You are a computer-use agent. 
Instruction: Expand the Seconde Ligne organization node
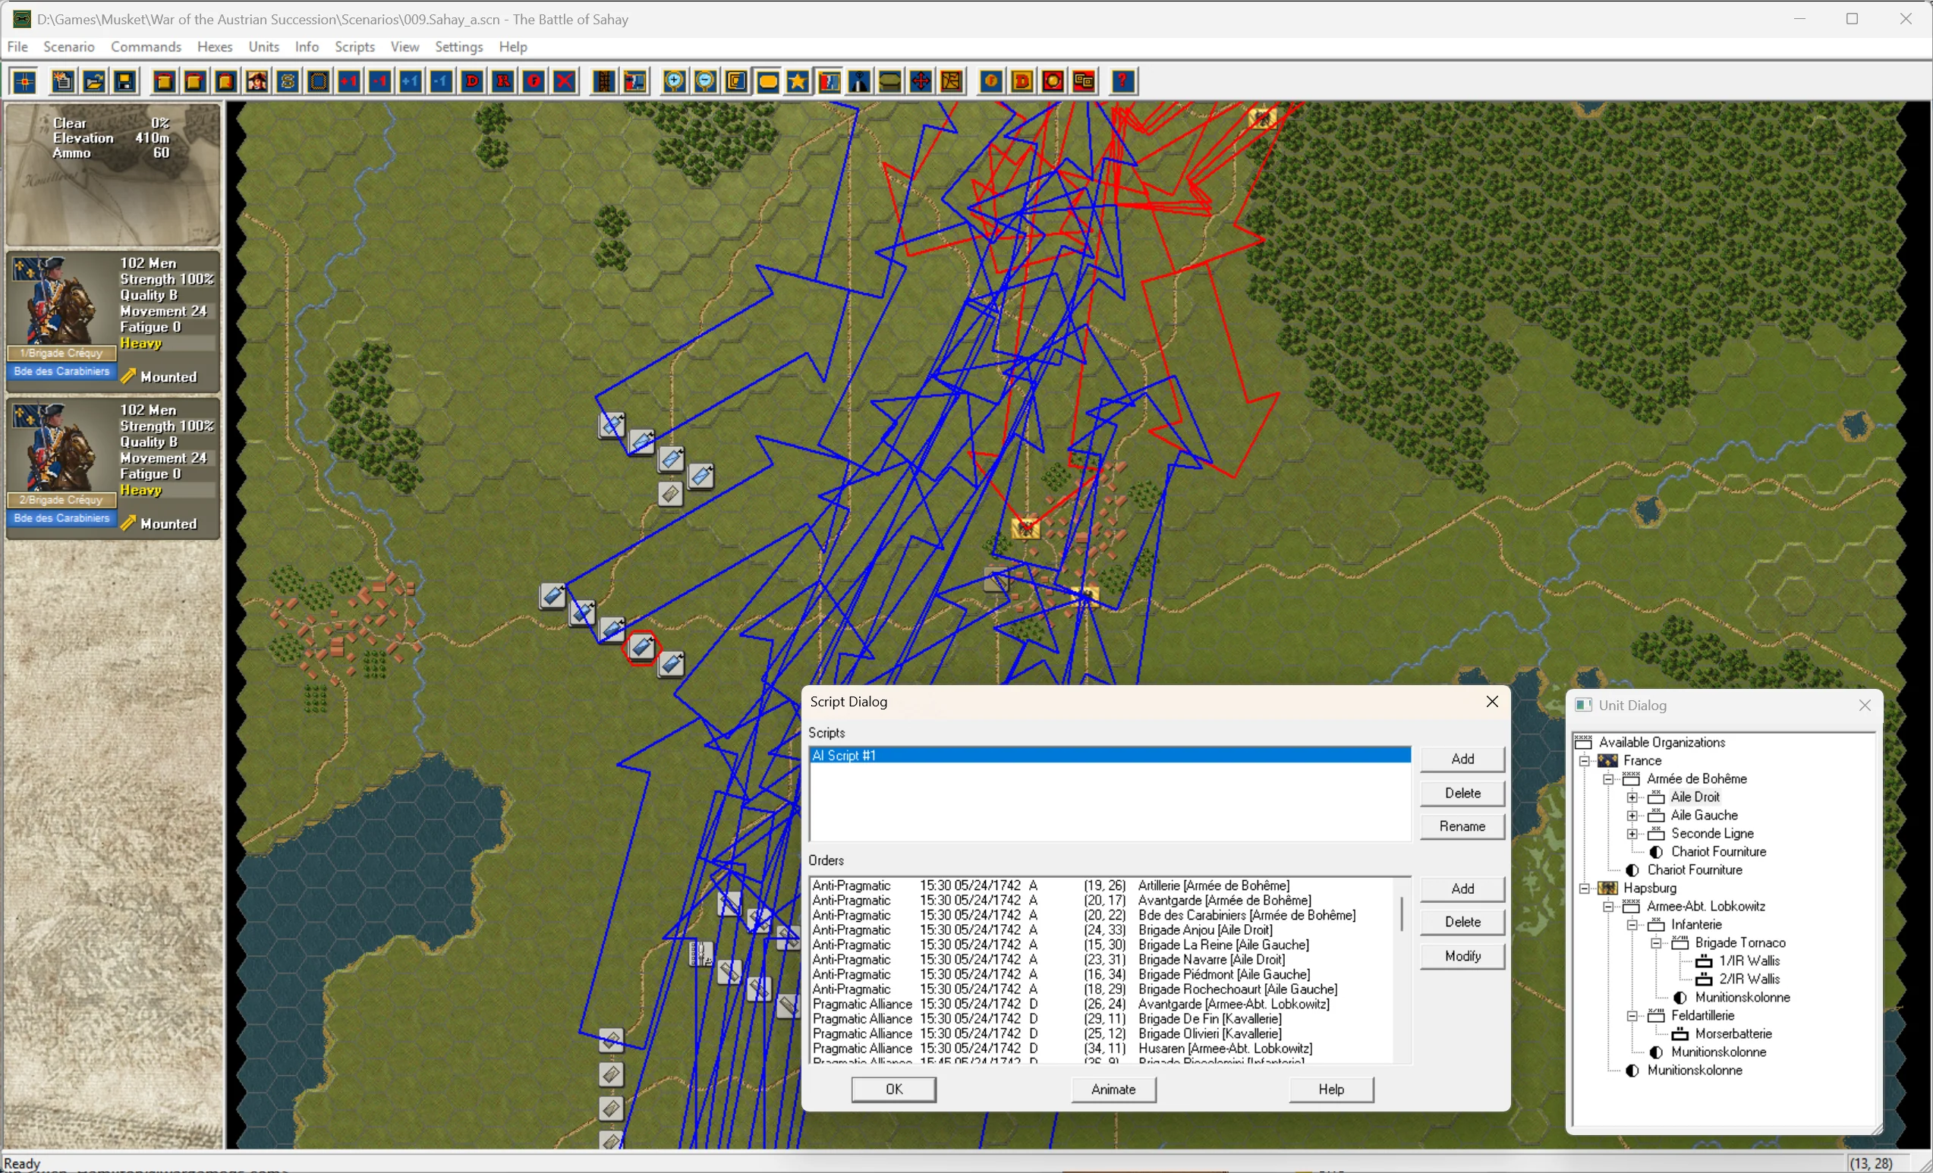pyautogui.click(x=1632, y=834)
